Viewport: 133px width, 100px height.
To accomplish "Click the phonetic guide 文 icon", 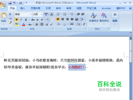I will (46, 14).
